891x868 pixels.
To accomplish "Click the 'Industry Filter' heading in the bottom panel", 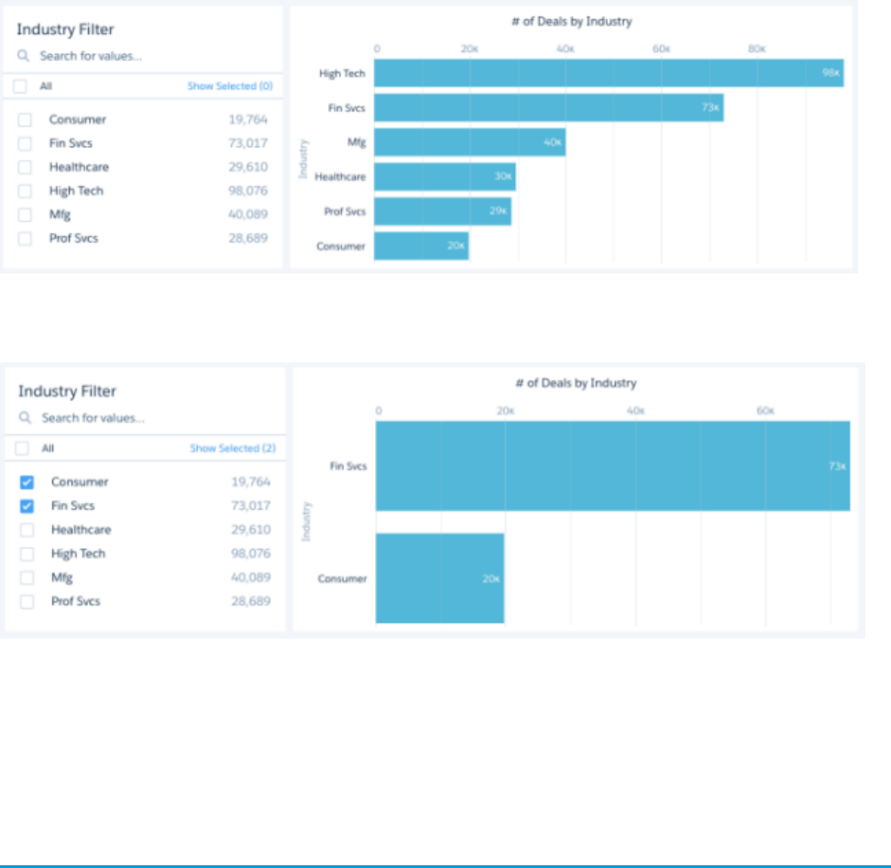I will point(67,392).
